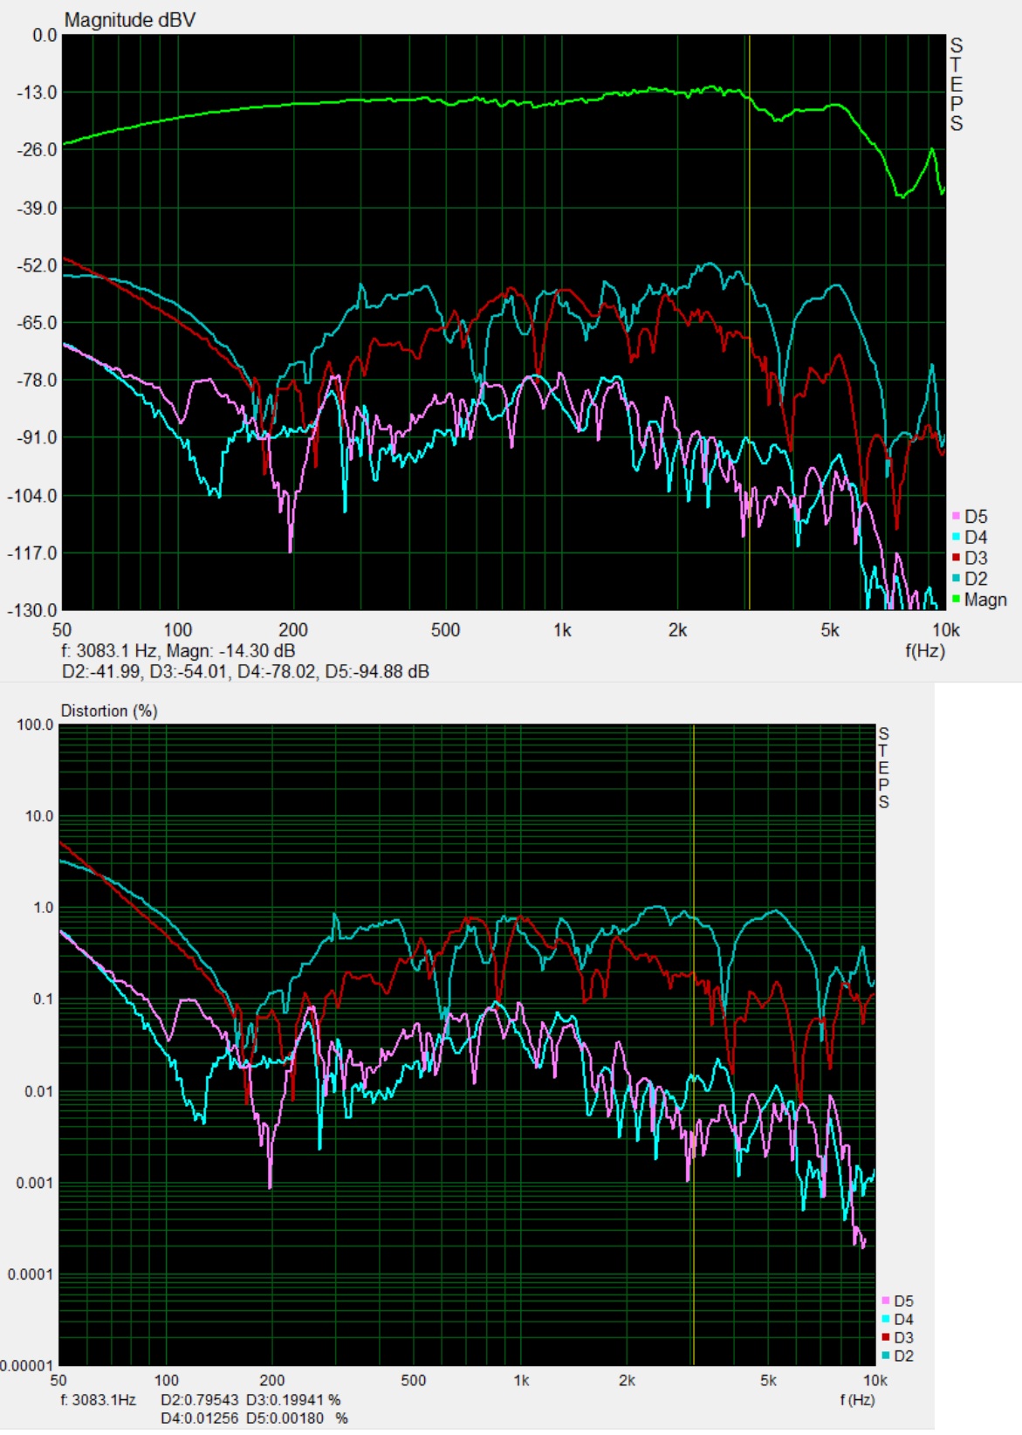The width and height of the screenshot is (1022, 1435).
Task: Click the D5 pink swatch in magnitude legend
Action: click(x=957, y=517)
